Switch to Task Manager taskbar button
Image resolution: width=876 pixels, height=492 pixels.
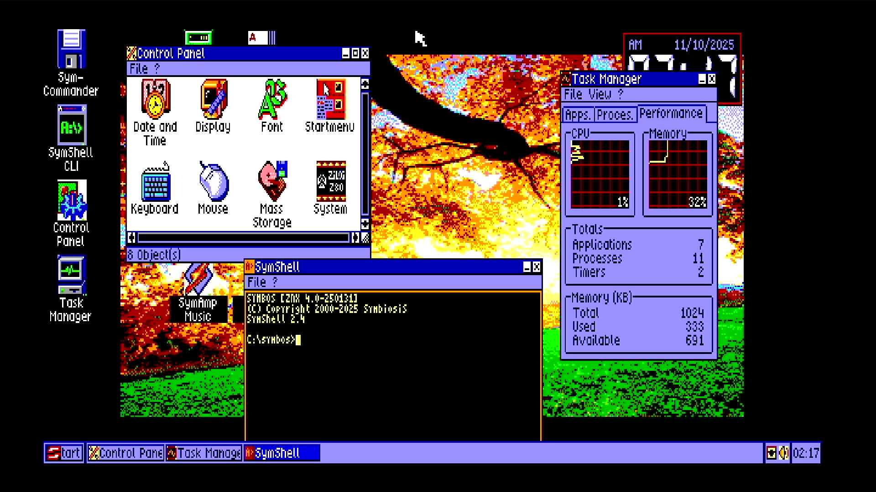(x=203, y=453)
